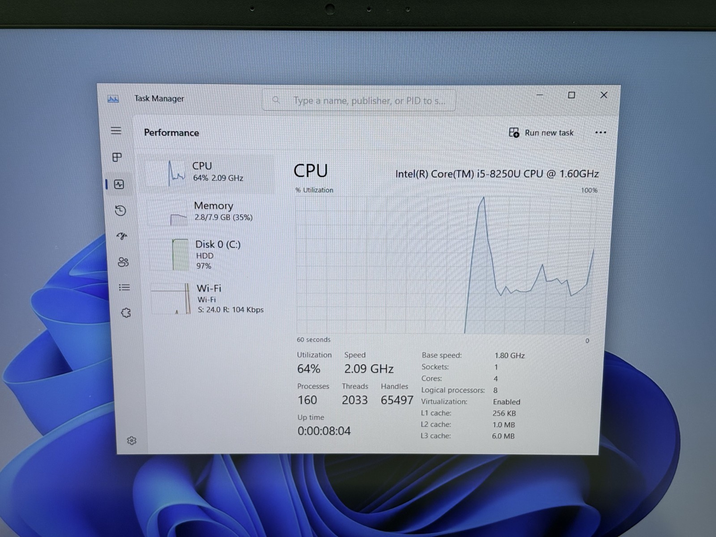
Task: Click the Run new task icon
Action: pyautogui.click(x=514, y=132)
